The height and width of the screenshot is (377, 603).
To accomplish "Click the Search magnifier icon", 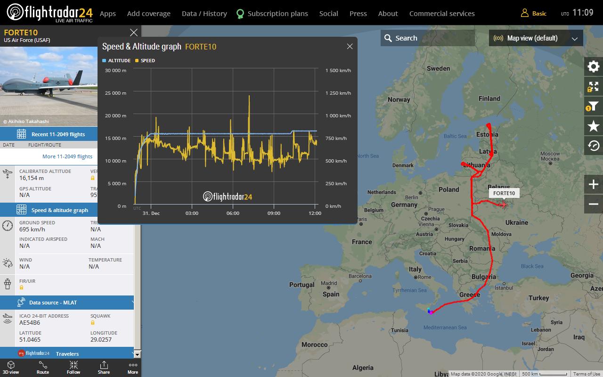I will coord(388,38).
